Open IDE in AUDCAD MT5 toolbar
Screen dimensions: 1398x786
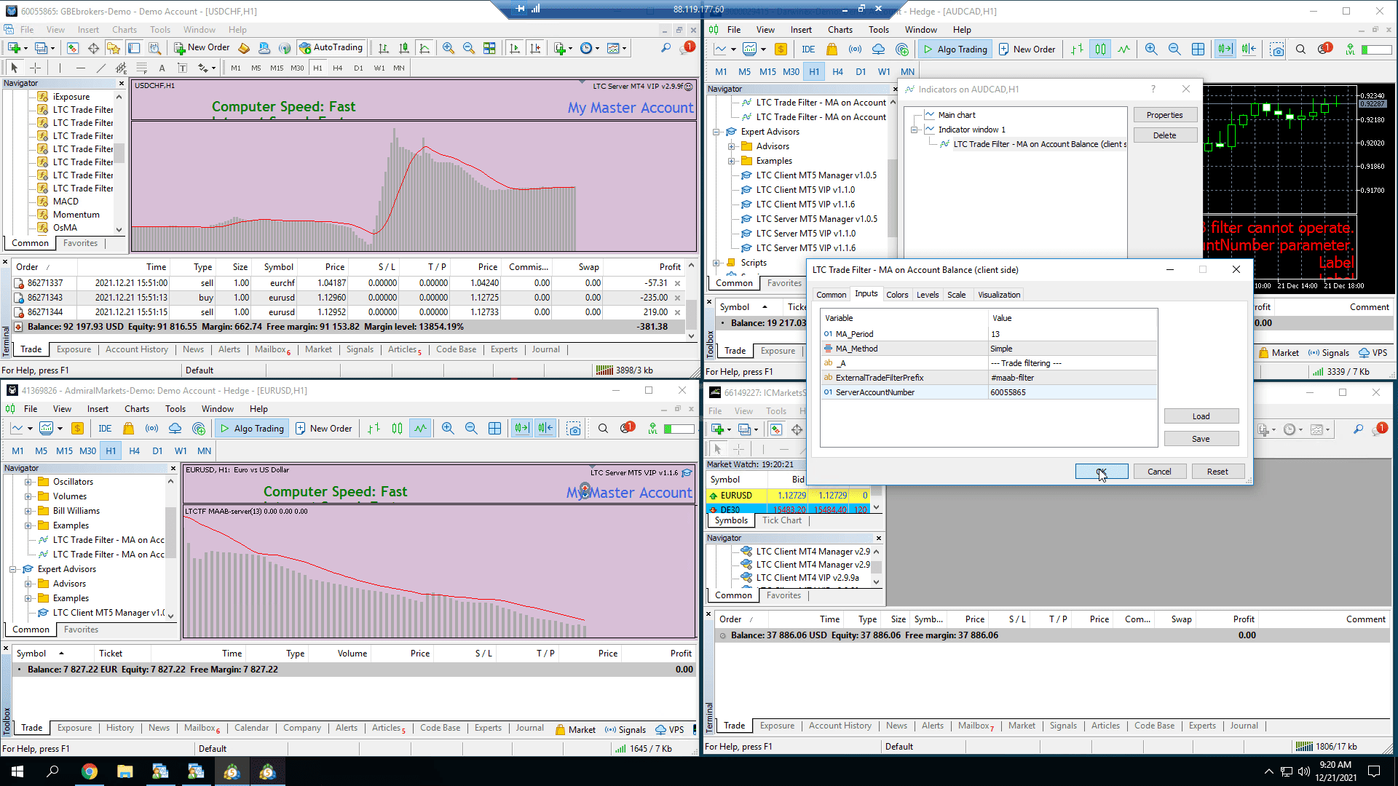tap(808, 49)
